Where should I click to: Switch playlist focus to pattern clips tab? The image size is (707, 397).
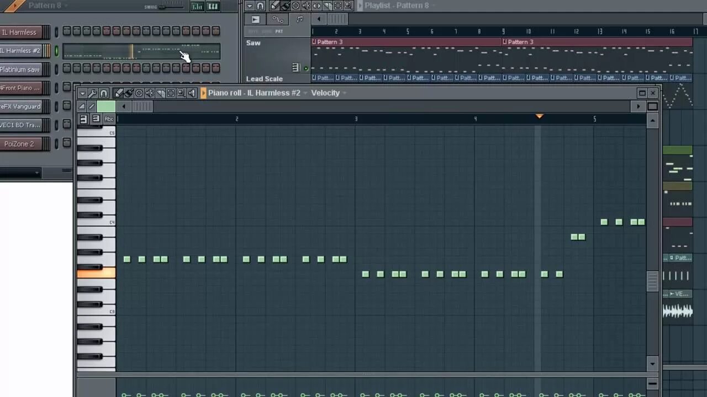pos(299,19)
